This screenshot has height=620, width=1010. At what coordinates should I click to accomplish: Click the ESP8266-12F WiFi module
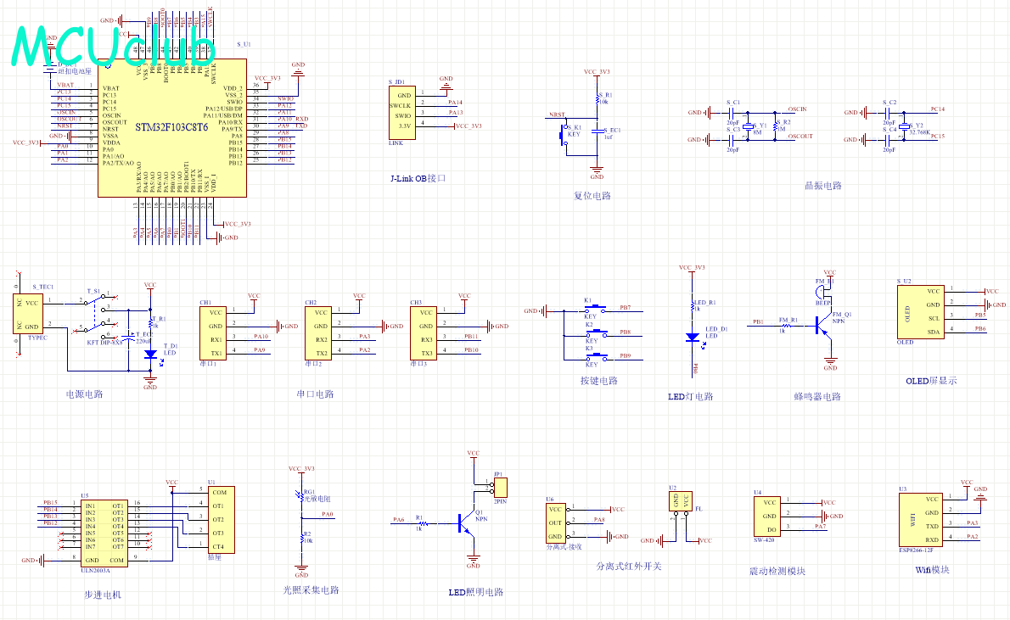pos(919,519)
